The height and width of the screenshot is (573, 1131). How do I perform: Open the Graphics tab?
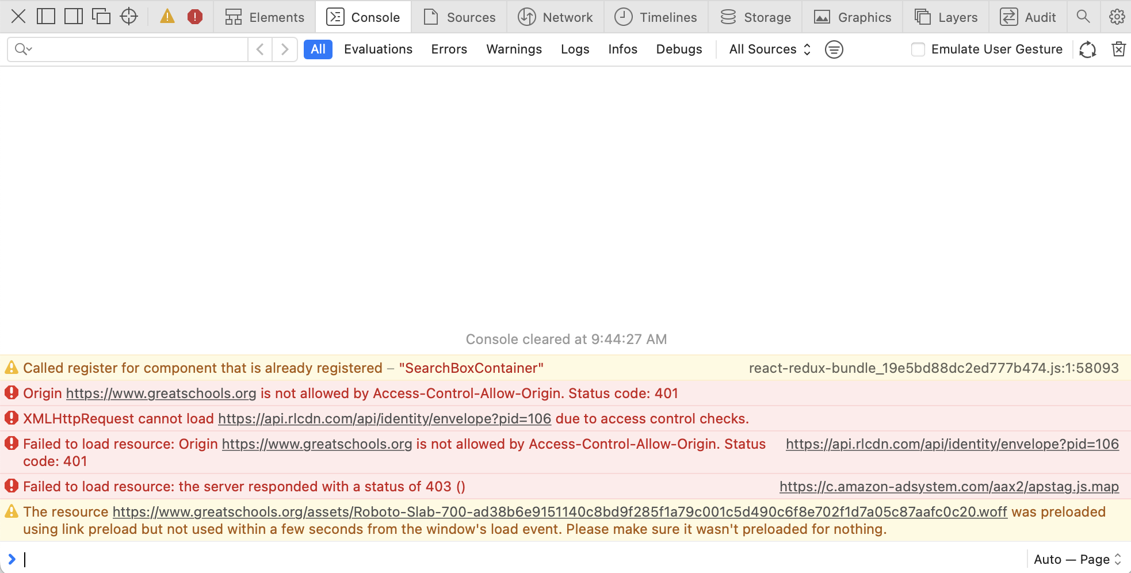click(853, 17)
